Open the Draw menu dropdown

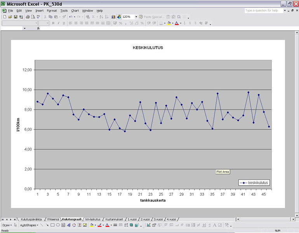(7, 225)
